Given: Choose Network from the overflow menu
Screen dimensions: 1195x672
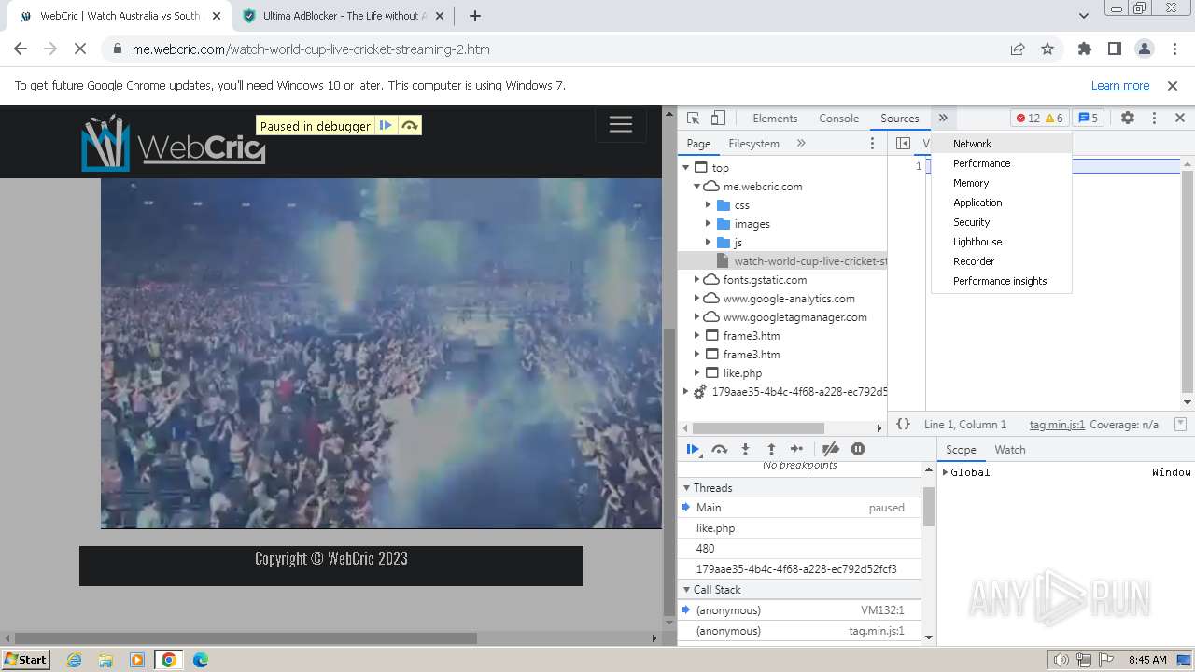Looking at the screenshot, I should pos(1002,144).
